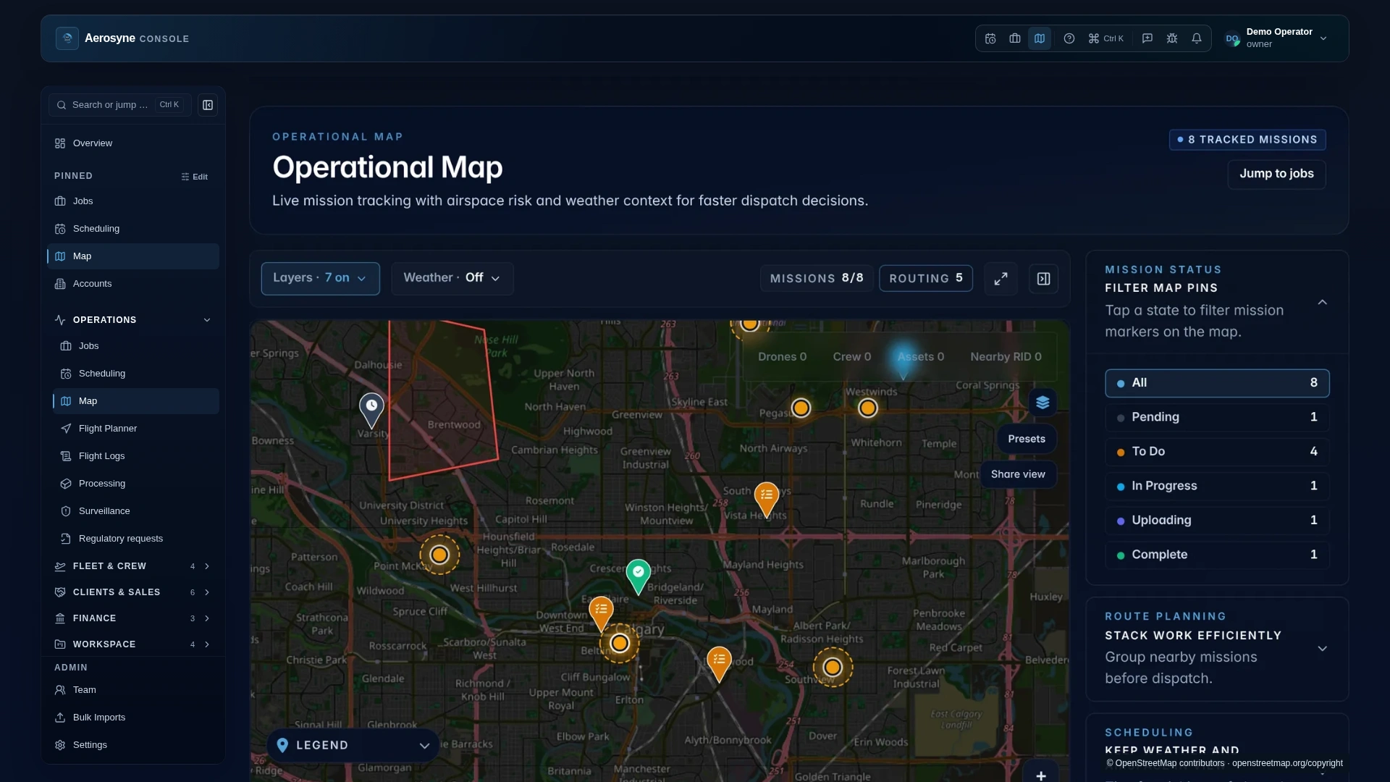
Task: Open Team in Admin section
Action: click(133, 690)
